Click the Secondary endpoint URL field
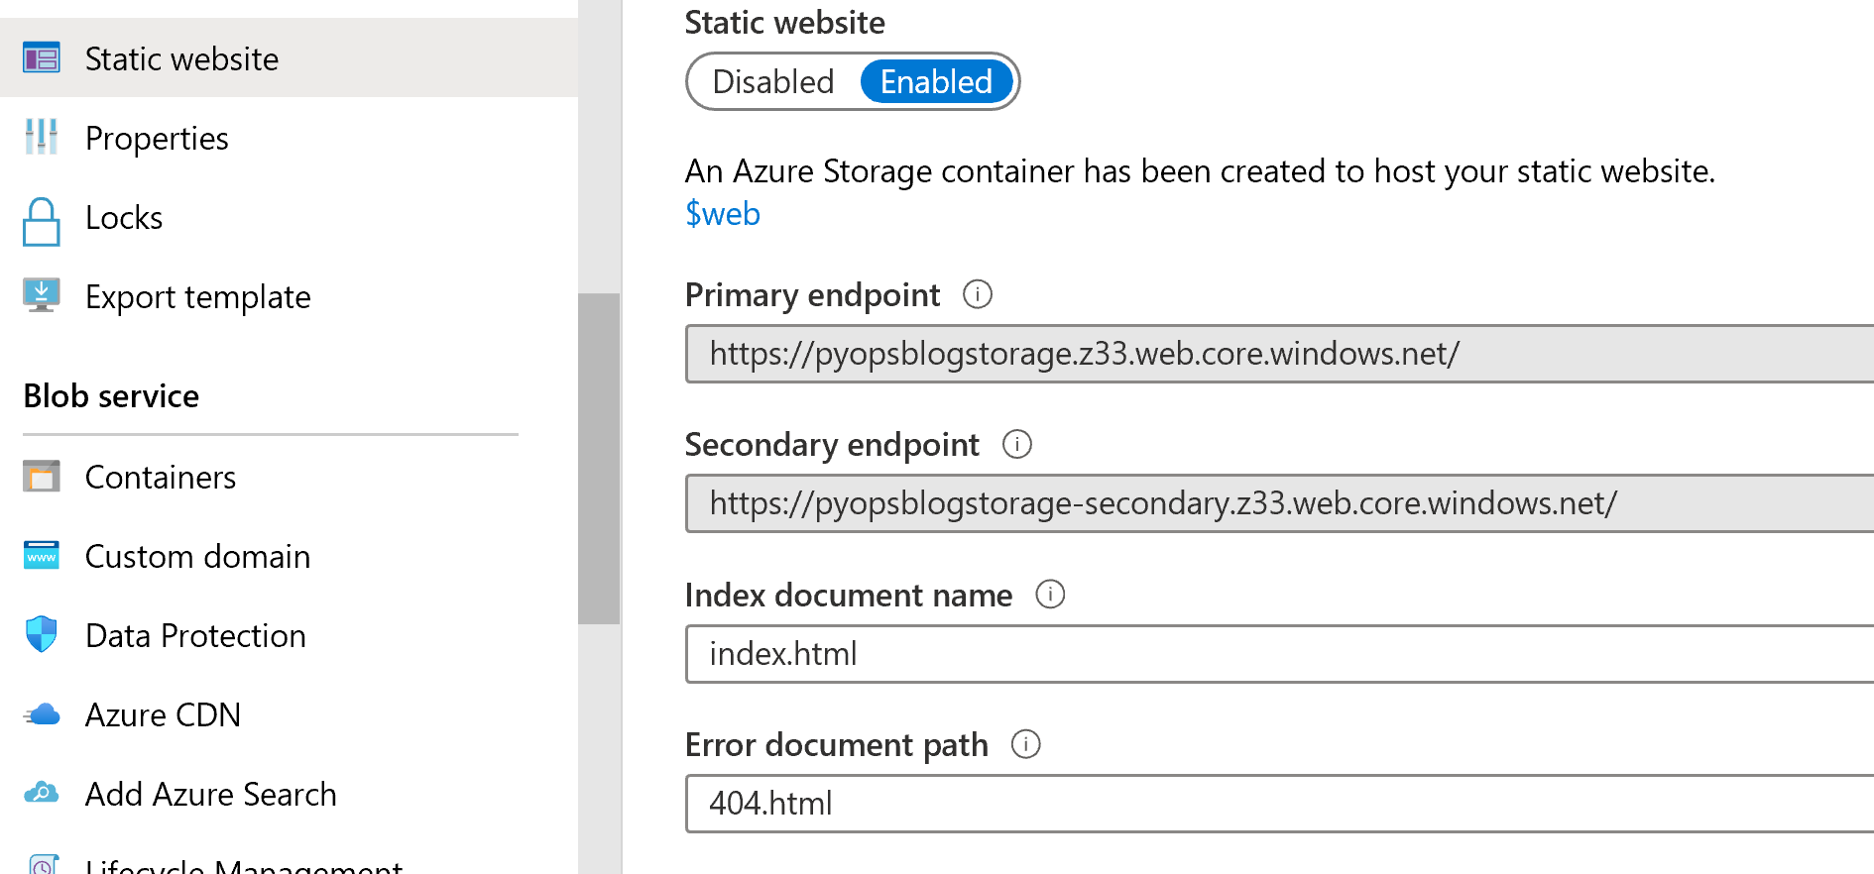 tap(1279, 503)
